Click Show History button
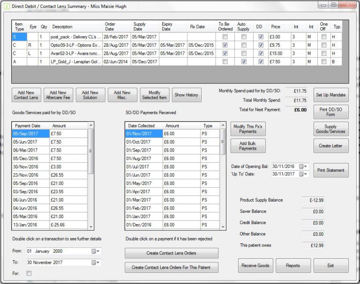 click(x=187, y=95)
